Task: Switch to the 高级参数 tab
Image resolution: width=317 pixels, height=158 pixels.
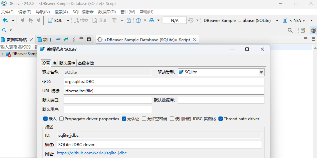Action: tap(86, 63)
